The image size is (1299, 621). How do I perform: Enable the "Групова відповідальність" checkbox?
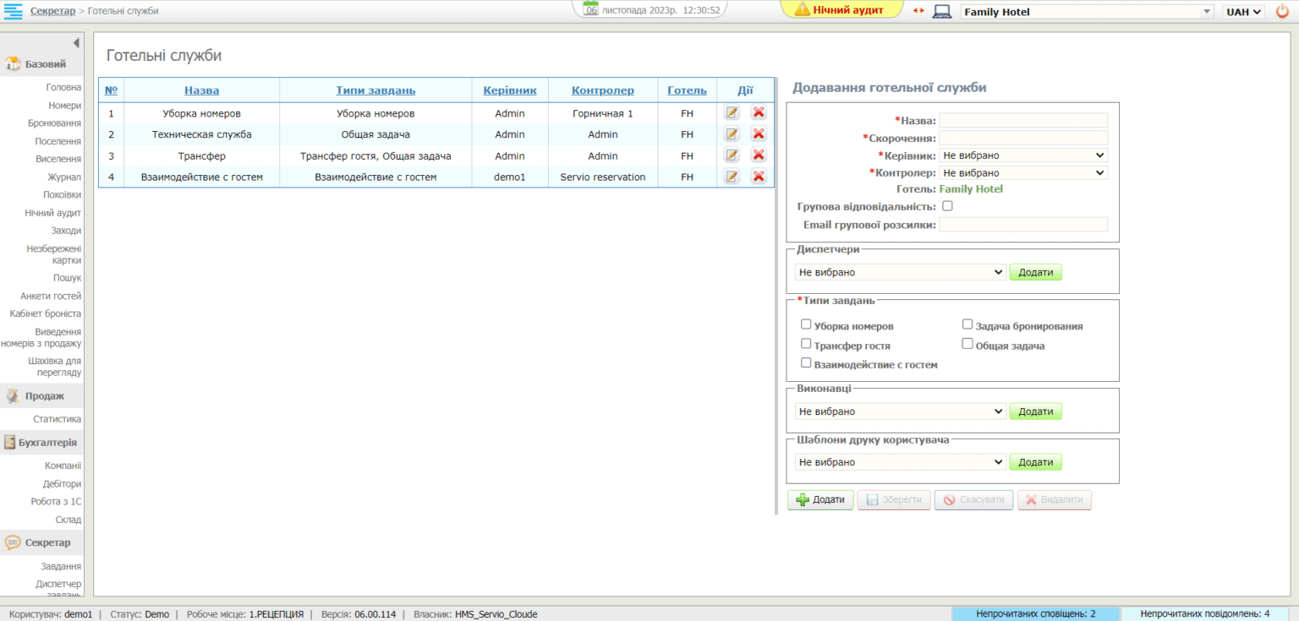(947, 205)
